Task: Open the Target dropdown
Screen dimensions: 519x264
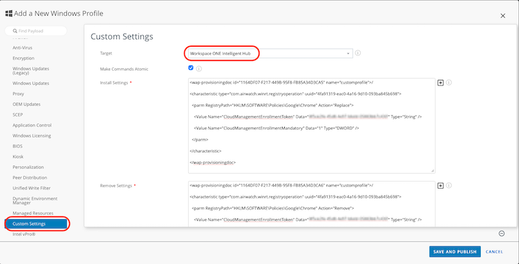Action: pos(269,53)
